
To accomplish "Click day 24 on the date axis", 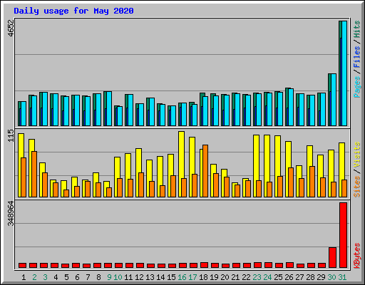I will pos(267,277).
